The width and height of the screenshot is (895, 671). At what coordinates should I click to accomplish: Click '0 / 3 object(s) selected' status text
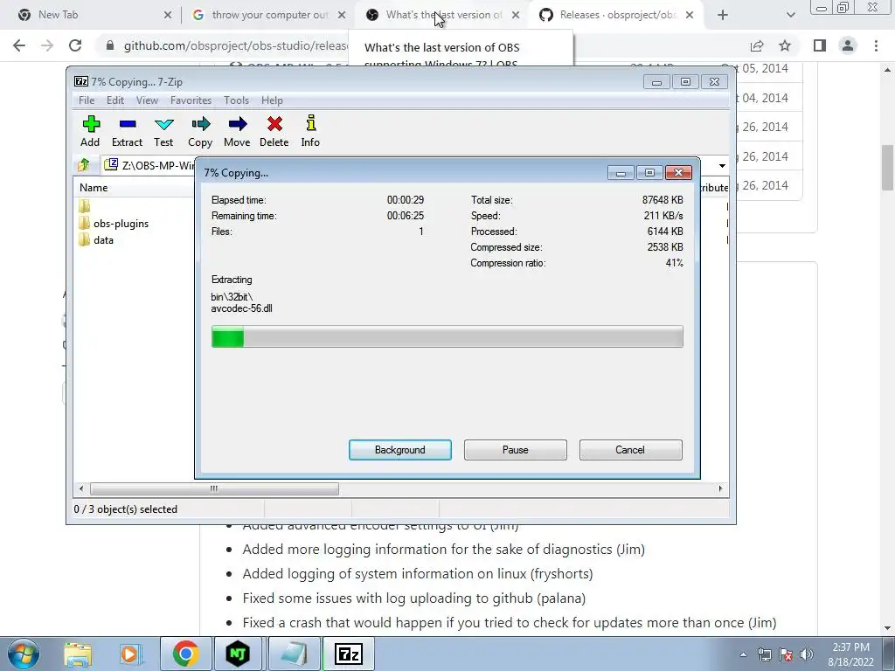[x=126, y=509]
